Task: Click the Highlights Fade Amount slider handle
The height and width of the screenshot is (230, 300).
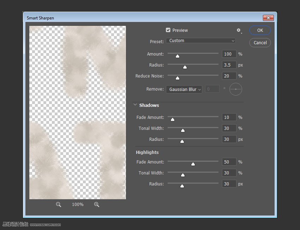Action: (x=193, y=164)
